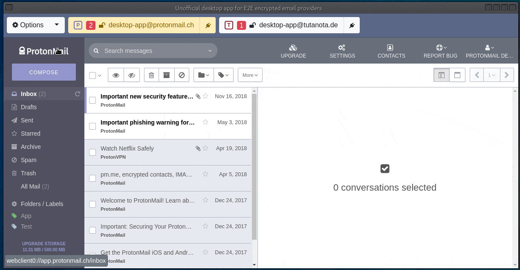Select the Test label
The image size is (520, 270).
26,226
